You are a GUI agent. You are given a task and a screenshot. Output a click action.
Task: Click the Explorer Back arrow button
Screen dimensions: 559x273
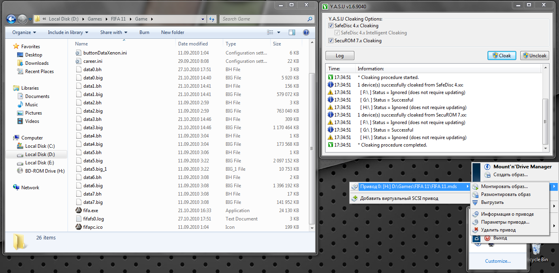pos(11,19)
